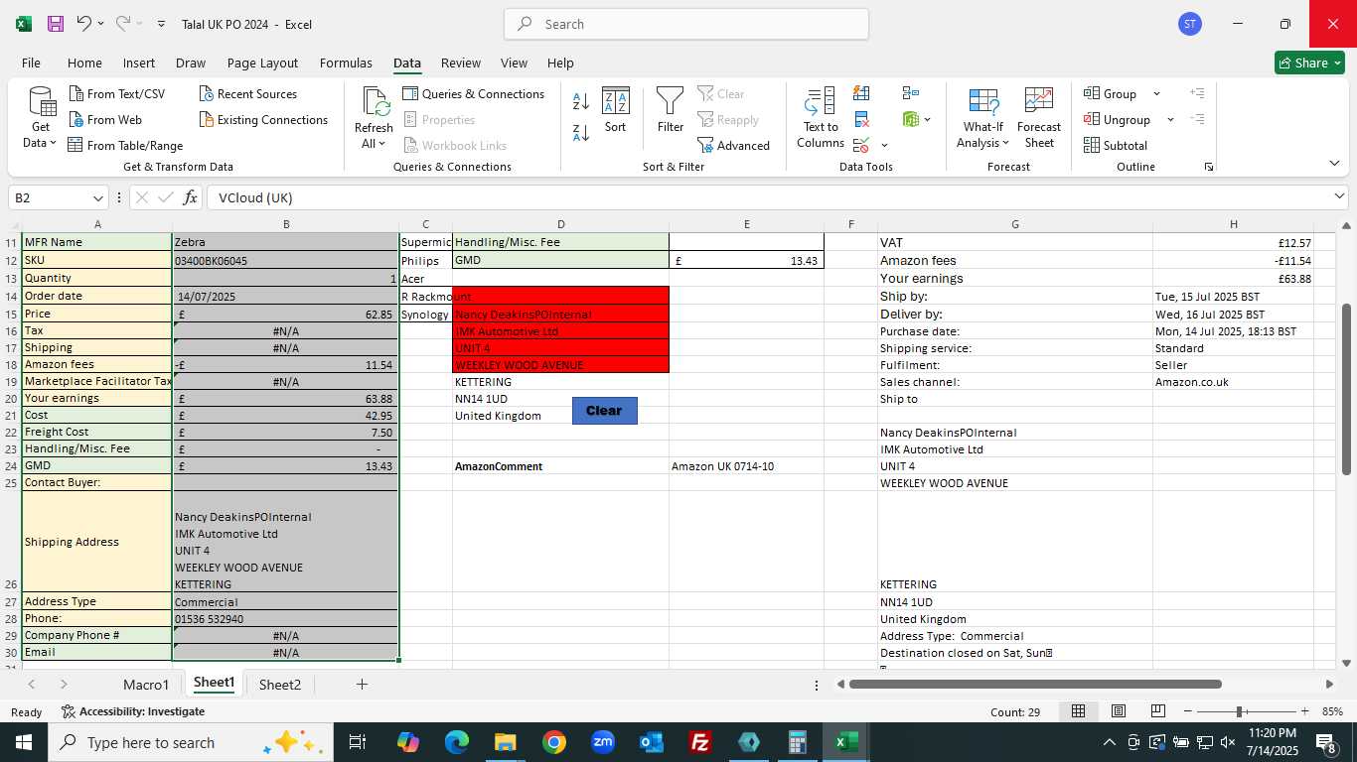Open the Ungroup dropdown arrow
This screenshot has height=762, width=1357.
(x=1170, y=119)
